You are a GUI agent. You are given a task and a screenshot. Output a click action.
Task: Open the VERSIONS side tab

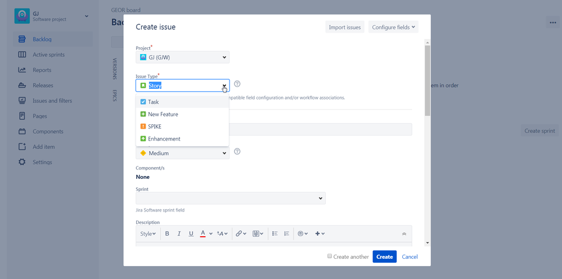115,69
